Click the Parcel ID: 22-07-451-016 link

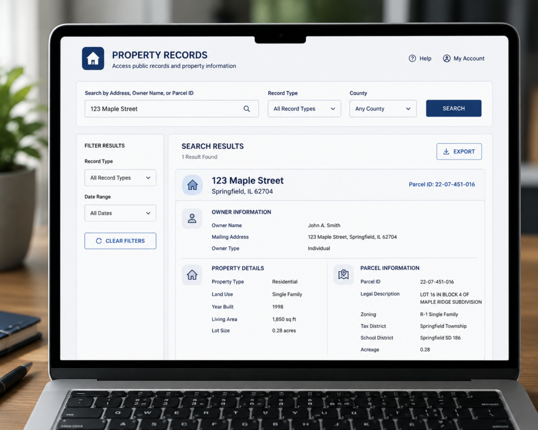tap(442, 184)
